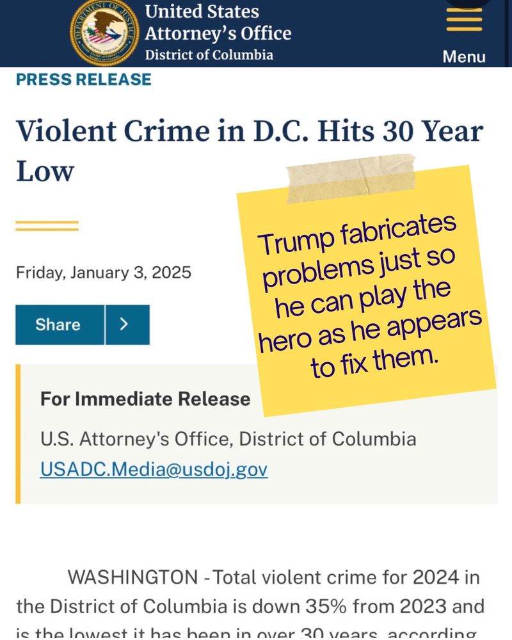Click the Share button
This screenshot has width=512, height=640.
pyautogui.click(x=60, y=324)
